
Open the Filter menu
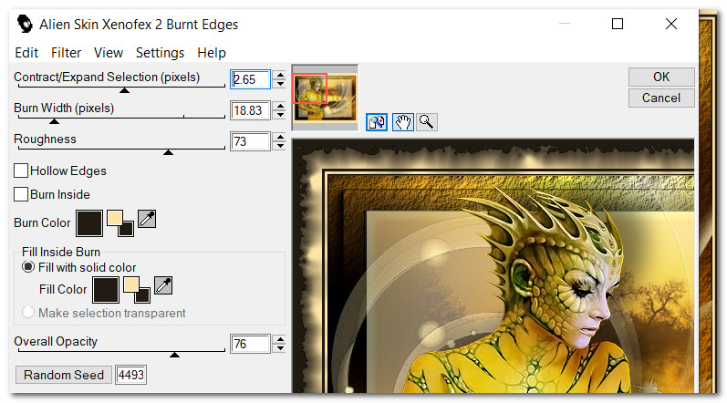66,53
